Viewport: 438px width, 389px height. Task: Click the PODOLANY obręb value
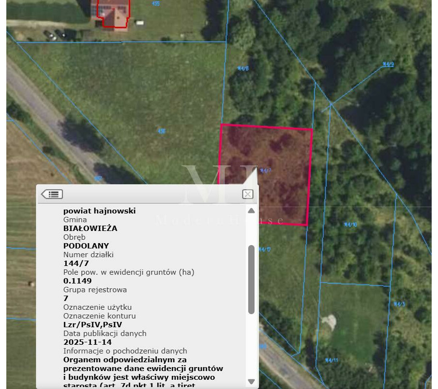click(87, 246)
